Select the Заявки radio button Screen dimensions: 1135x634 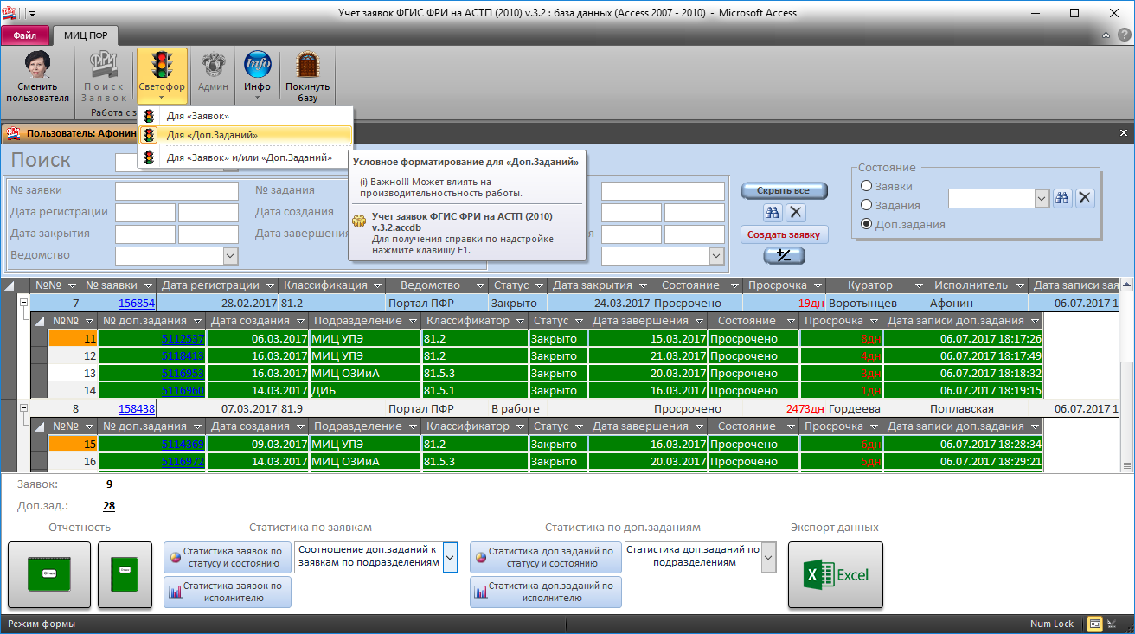tap(866, 186)
